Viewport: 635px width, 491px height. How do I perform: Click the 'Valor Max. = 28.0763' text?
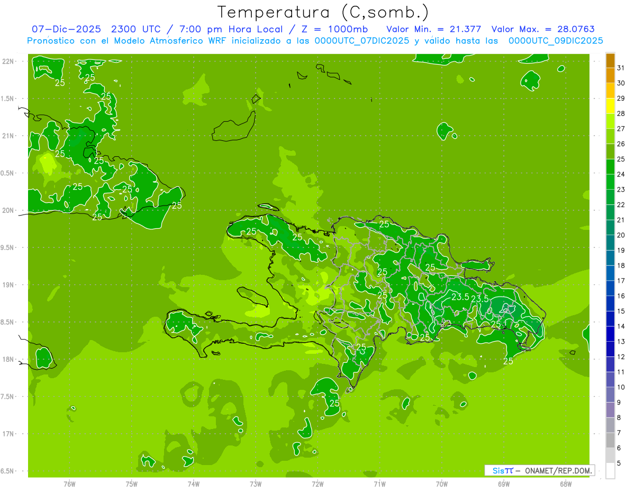point(543,29)
